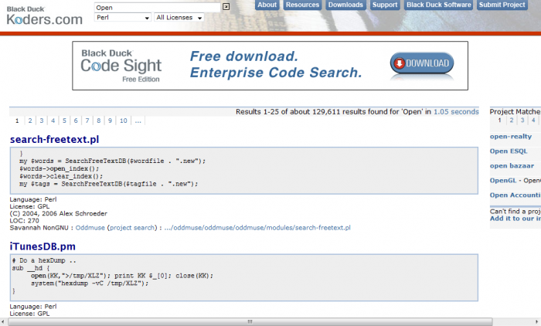
Task: Click the hexdump system call code line
Action: coord(90,284)
